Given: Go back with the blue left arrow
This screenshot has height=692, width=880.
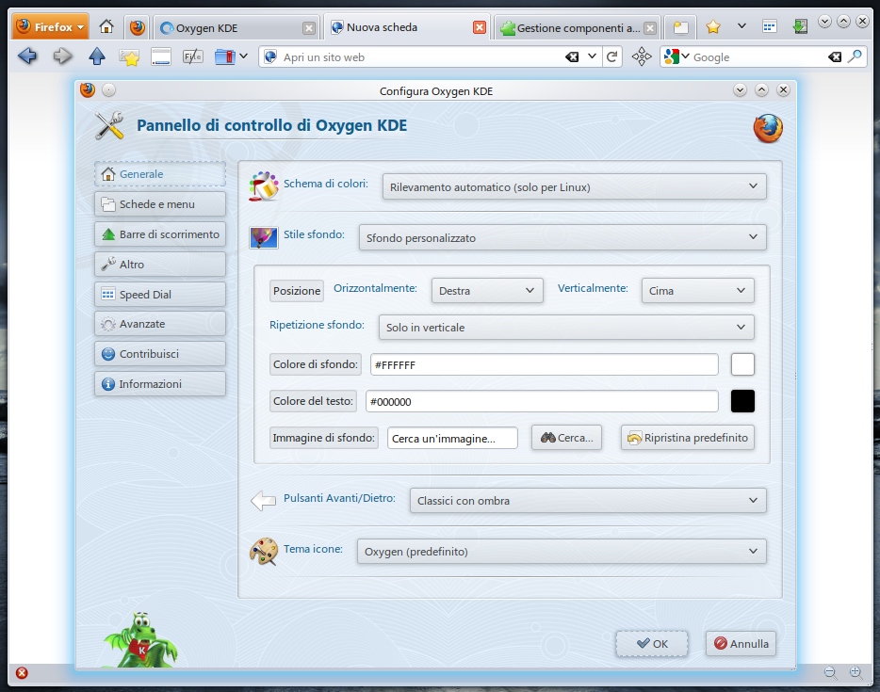Looking at the screenshot, I should point(27,56).
